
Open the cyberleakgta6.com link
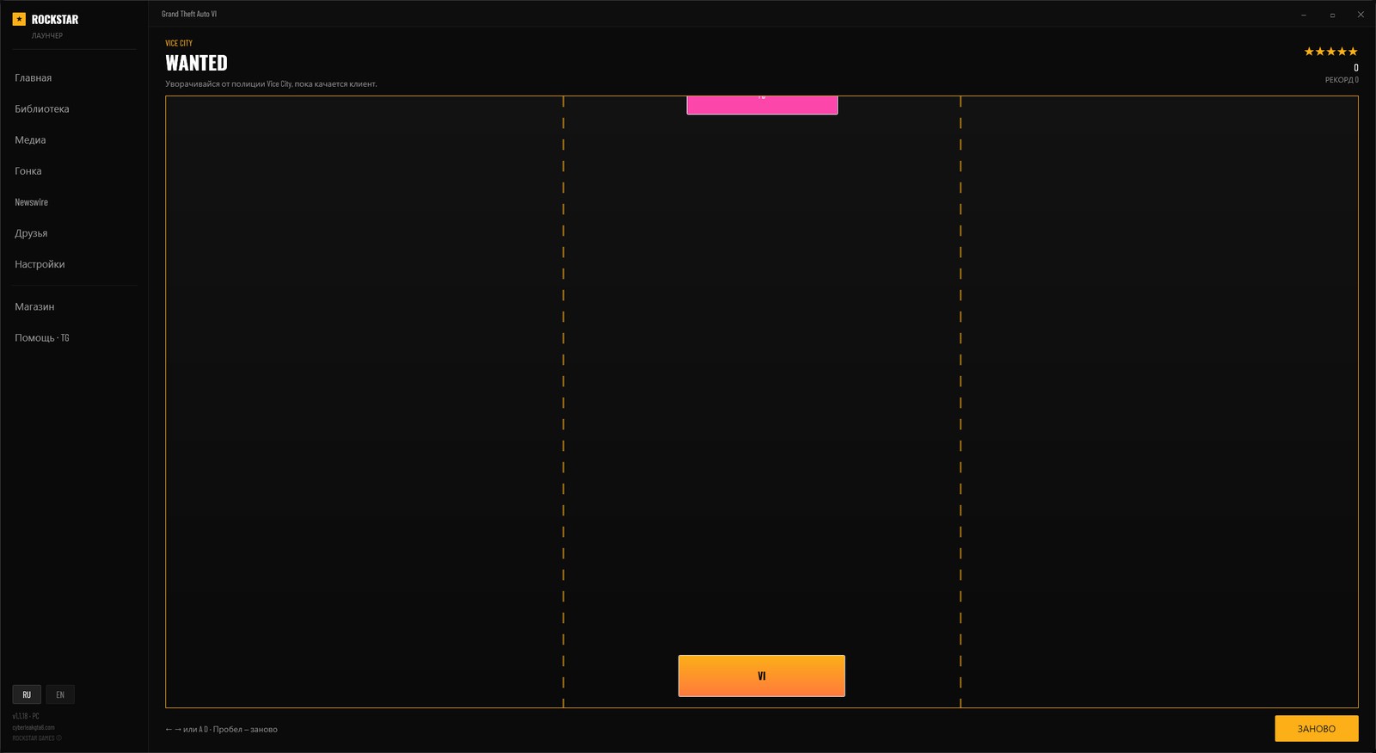click(34, 727)
